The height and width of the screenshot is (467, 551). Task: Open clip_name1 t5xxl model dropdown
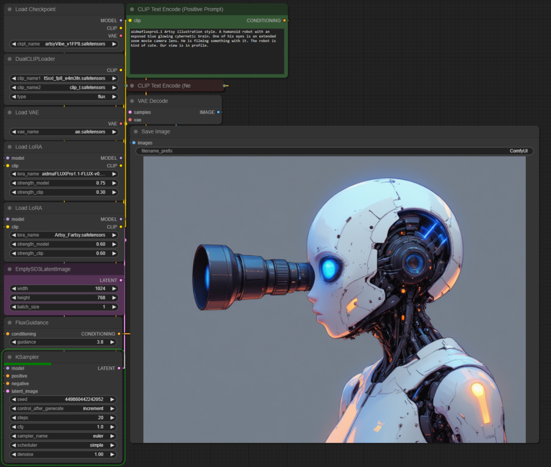(64, 79)
